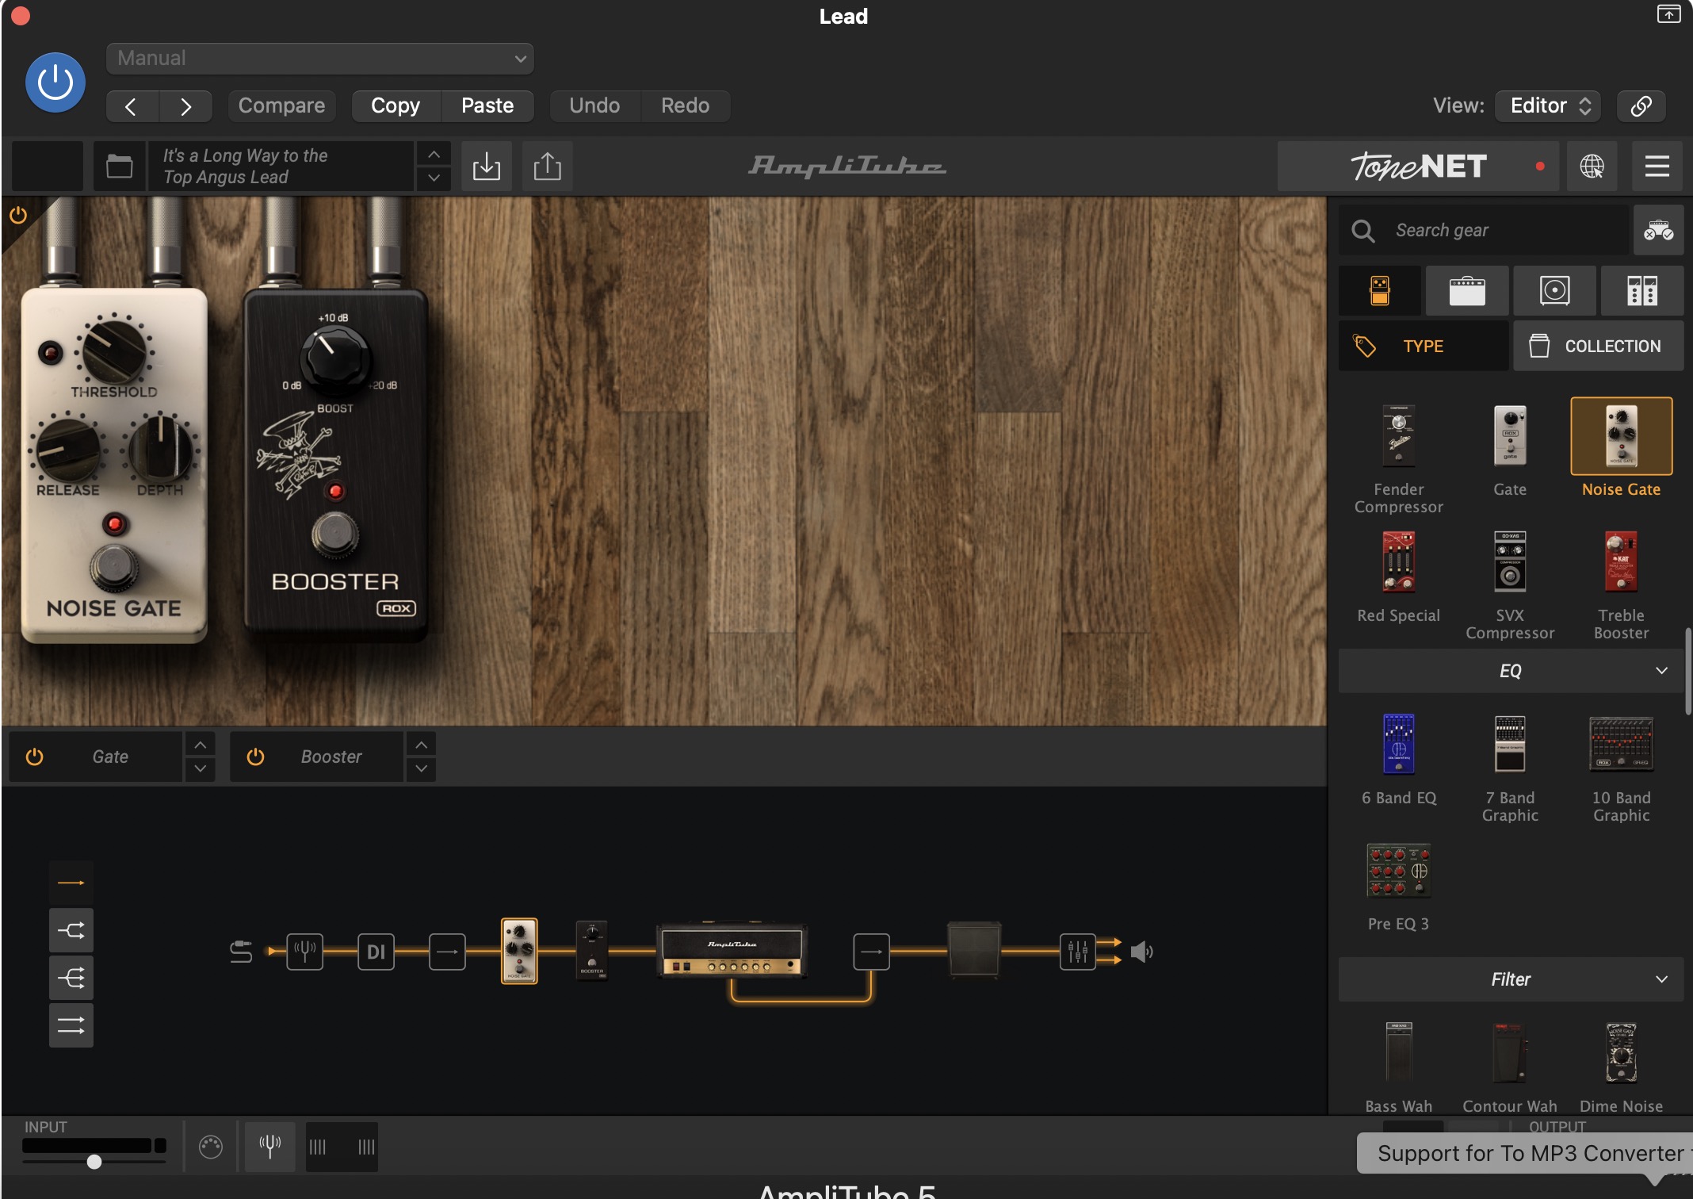The image size is (1693, 1199).
Task: Click the Copy button
Action: click(x=396, y=105)
